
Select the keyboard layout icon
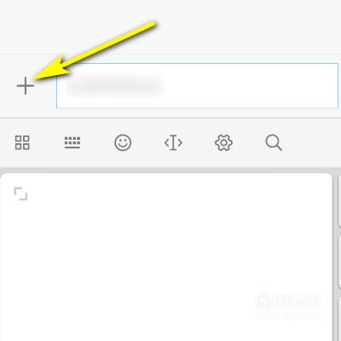tap(72, 142)
